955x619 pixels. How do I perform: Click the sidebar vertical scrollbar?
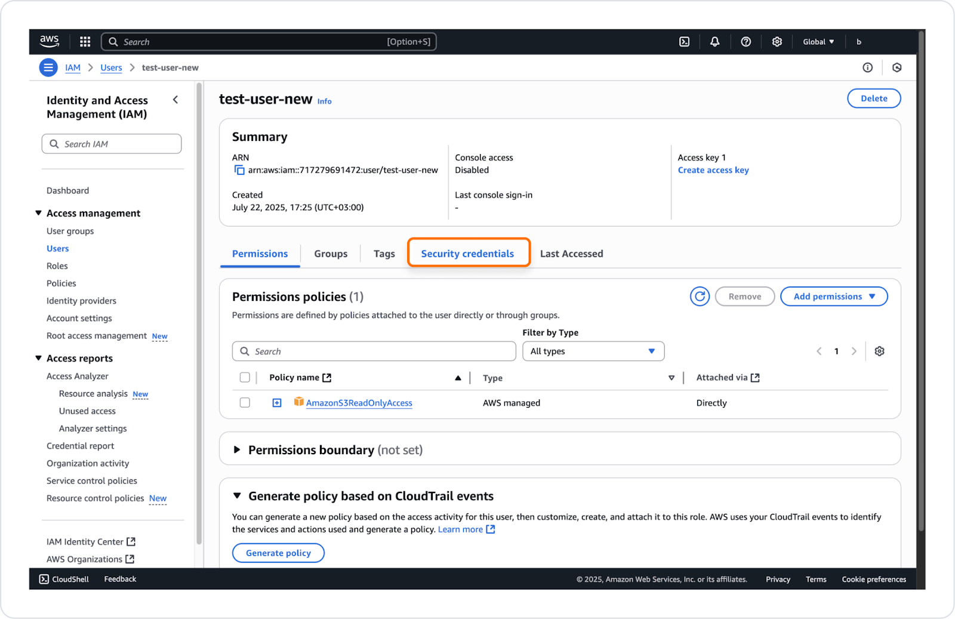[x=199, y=313]
